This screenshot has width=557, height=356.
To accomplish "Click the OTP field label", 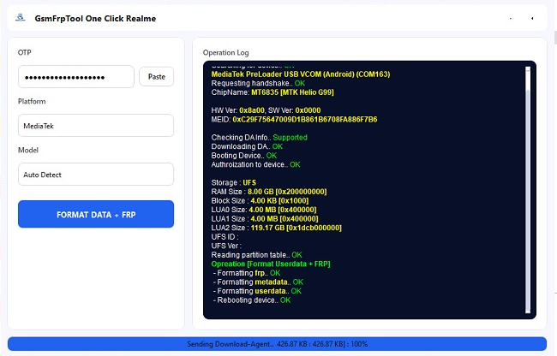I will [x=25, y=52].
